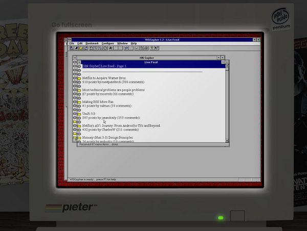Select '432 points by CharlesW' line
The image size is (307, 231).
[x=111, y=130]
